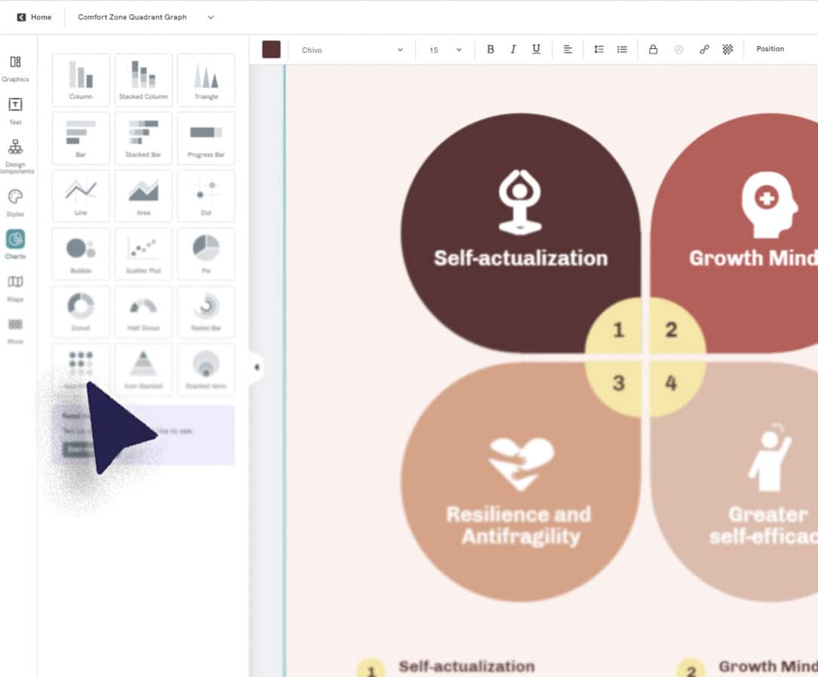Viewport: 818px width, 677px height.
Task: Toggle underline formatting
Action: (536, 49)
